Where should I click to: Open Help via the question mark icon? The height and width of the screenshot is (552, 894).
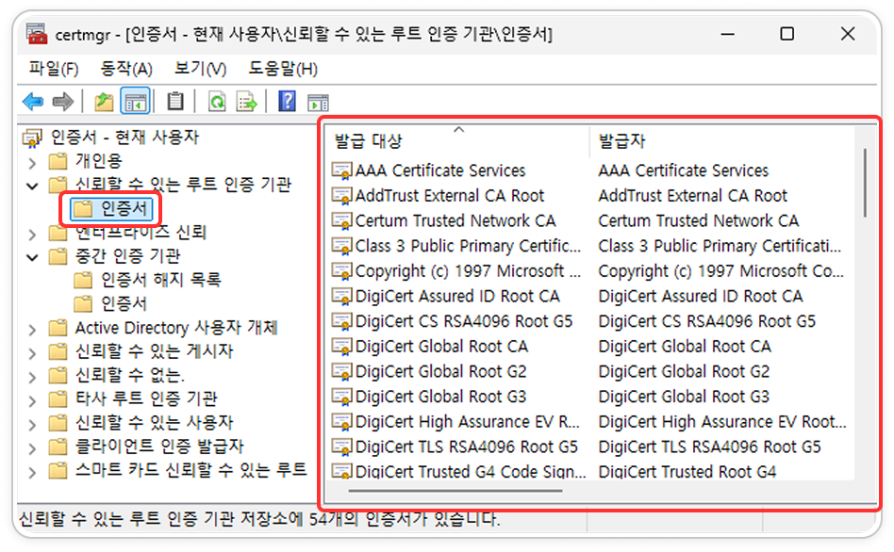pos(287,102)
